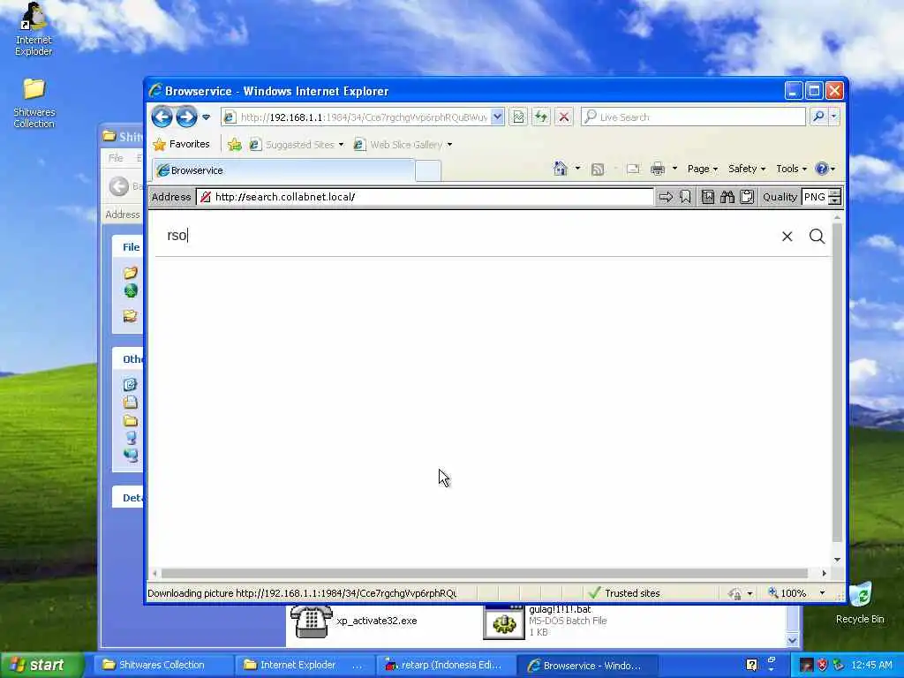Clear the search text with the X icon
904x678 pixels.
787,237
